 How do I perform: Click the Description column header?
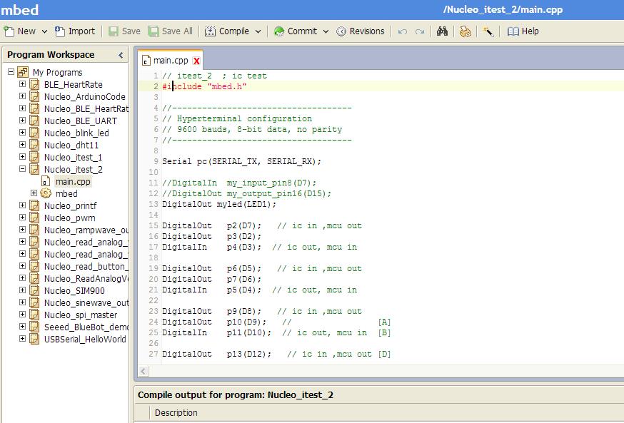[x=176, y=413]
